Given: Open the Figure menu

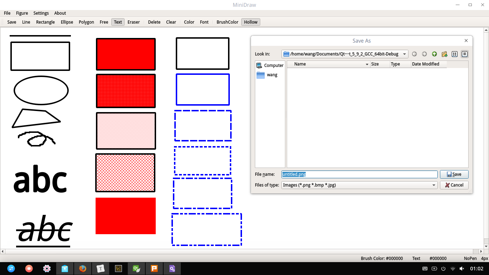Looking at the screenshot, I should point(22,13).
